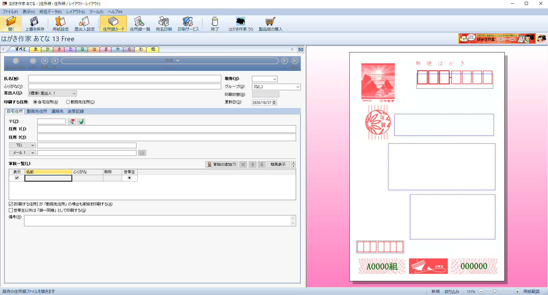Open 印刷サービス from the toolbar
The width and height of the screenshot is (548, 295).
tap(188, 24)
